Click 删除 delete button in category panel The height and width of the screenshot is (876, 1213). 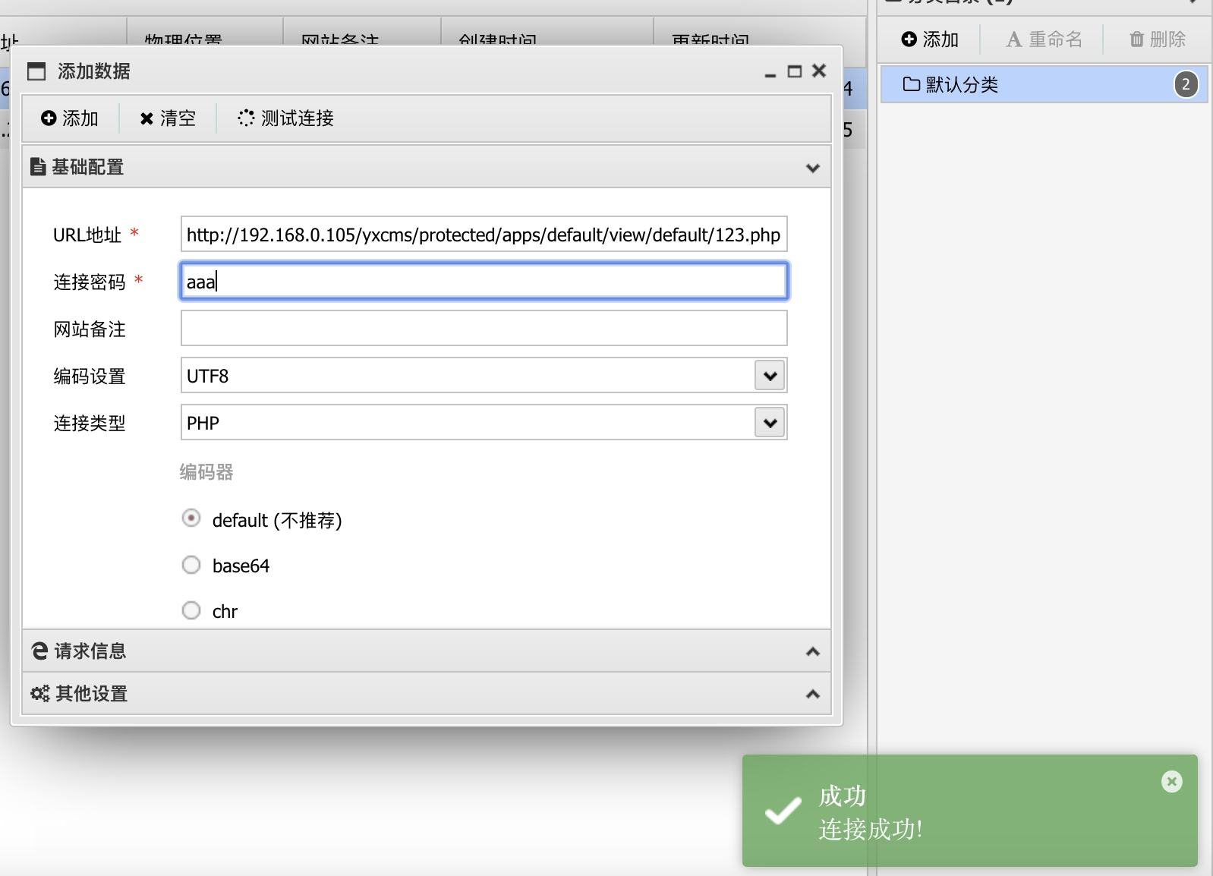[1158, 39]
